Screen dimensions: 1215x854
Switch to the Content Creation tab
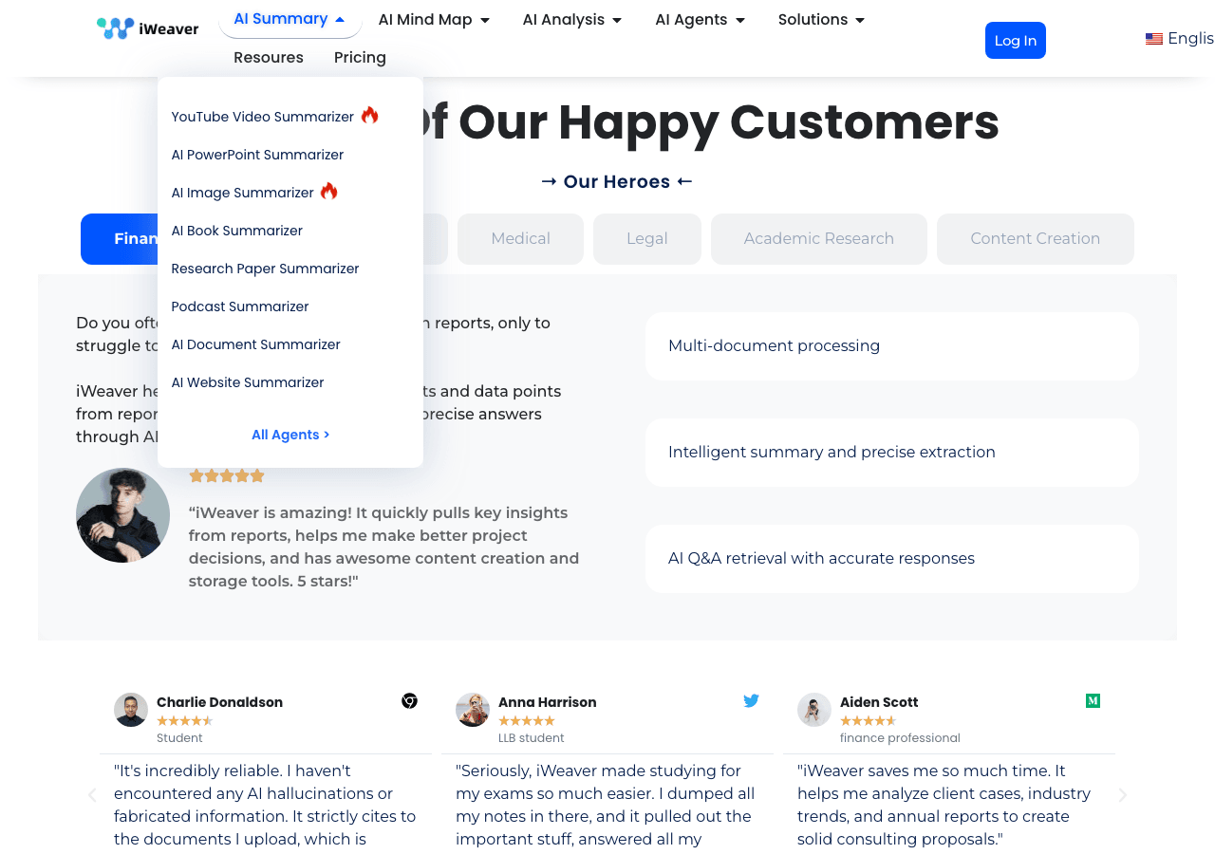tap(1036, 239)
